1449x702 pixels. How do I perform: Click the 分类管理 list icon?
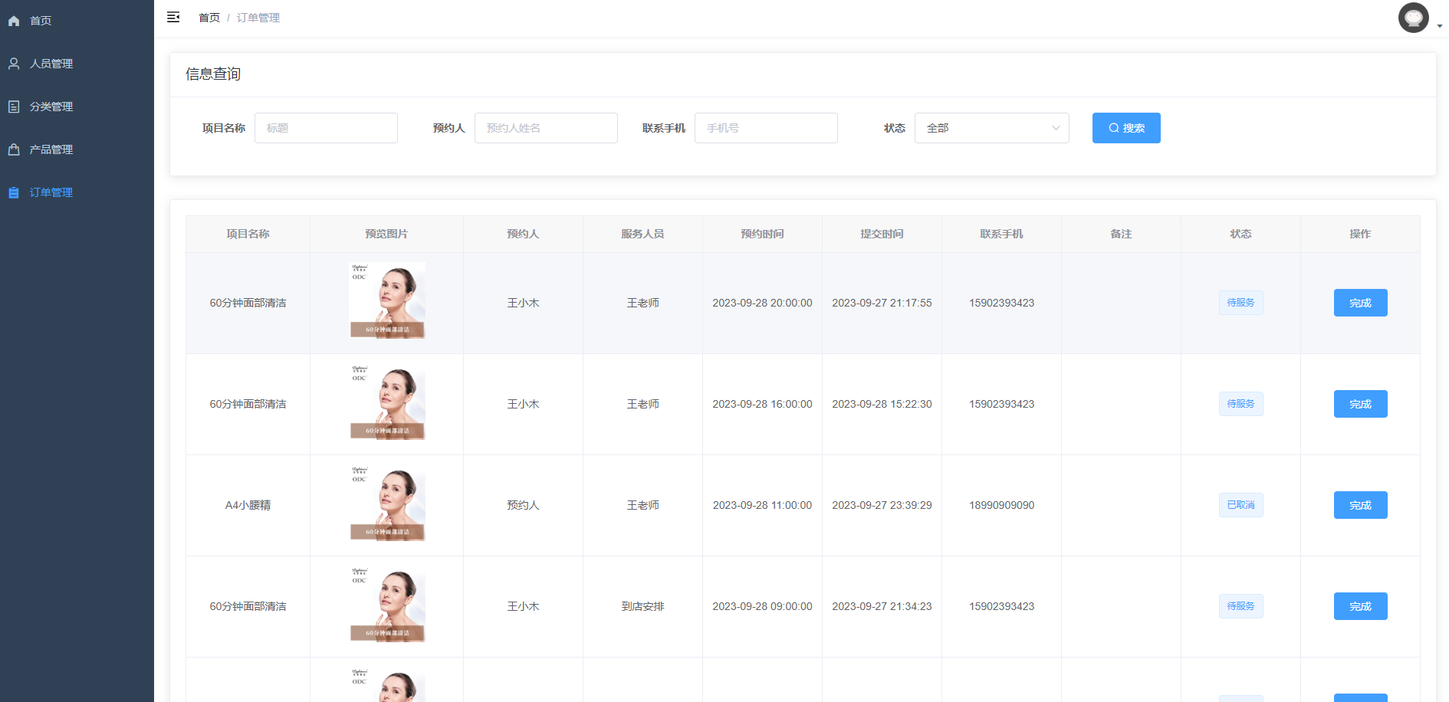pyautogui.click(x=14, y=107)
